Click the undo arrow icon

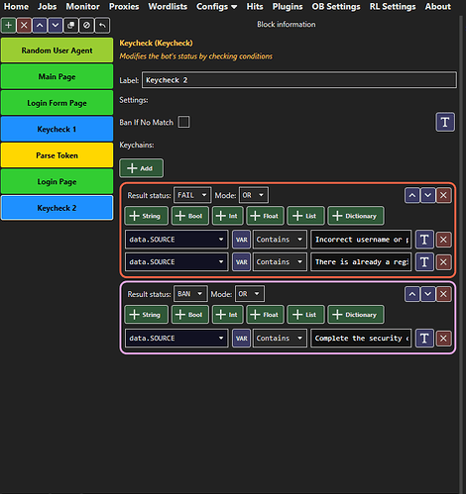click(102, 26)
